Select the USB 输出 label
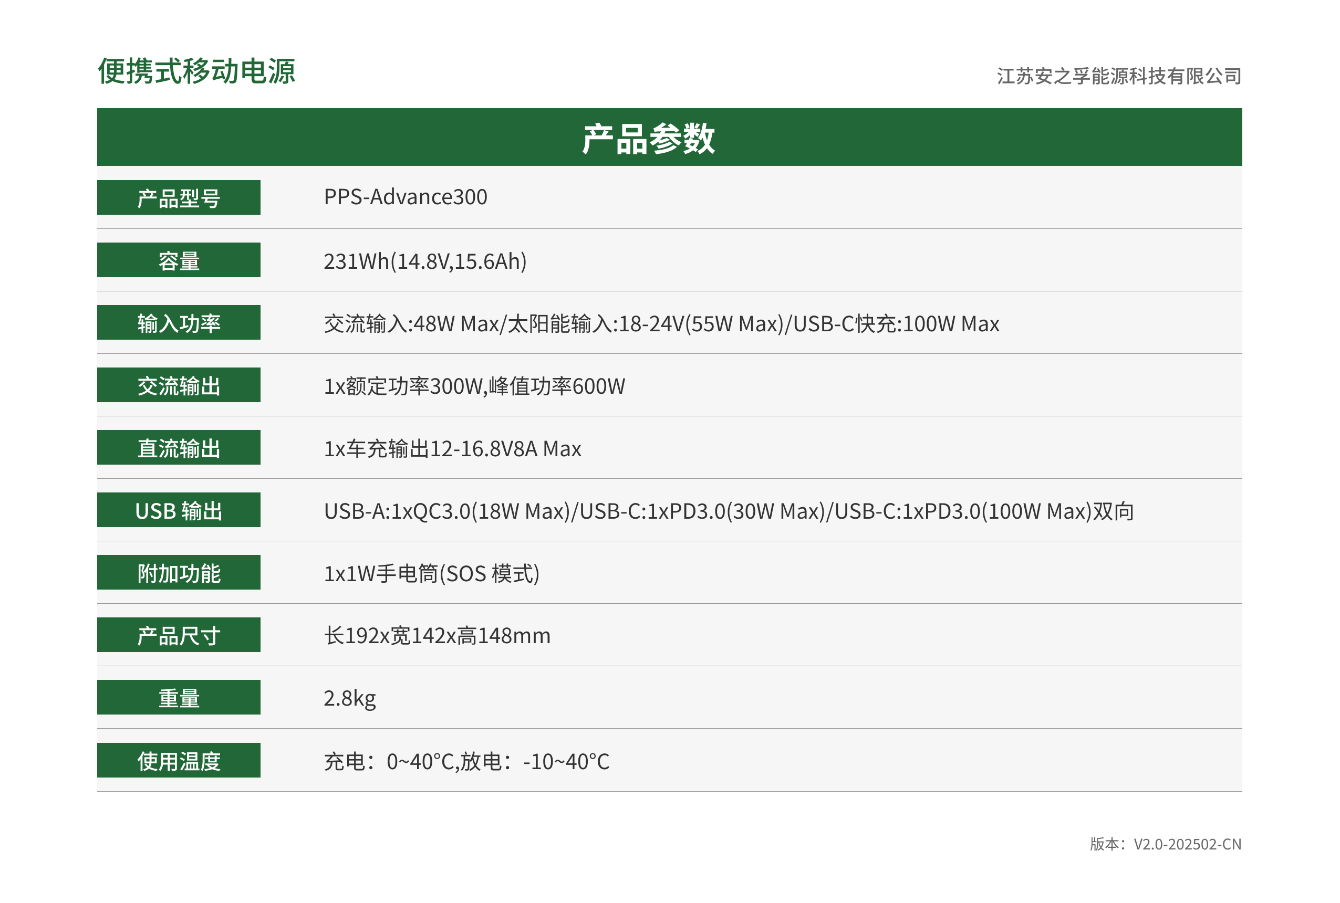Image resolution: width=1340 pixels, height=903 pixels. [179, 510]
